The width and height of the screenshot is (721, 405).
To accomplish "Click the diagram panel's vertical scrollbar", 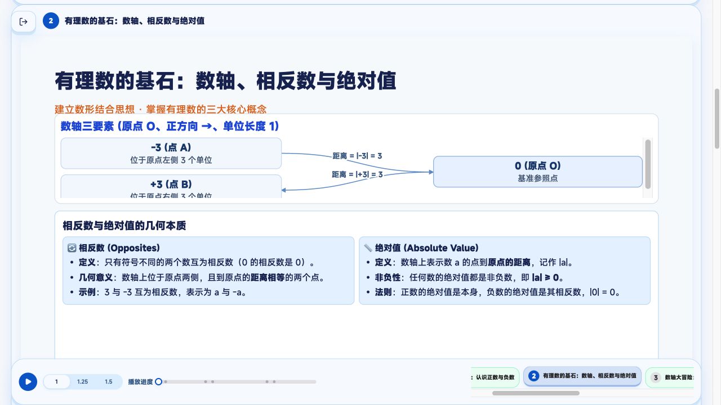I will 648,164.
